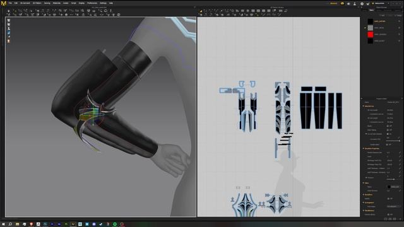Open the 2D Pattern menu
404x227 pixels.
(37, 3)
